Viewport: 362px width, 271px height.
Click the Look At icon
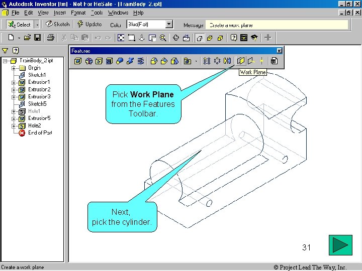click(x=186, y=38)
